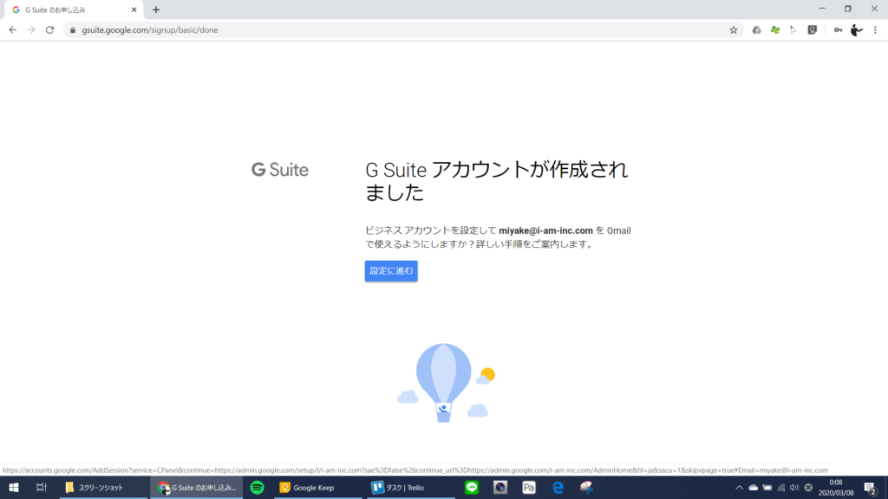Open the スクリーンショット folder taskbar item

tap(103, 488)
